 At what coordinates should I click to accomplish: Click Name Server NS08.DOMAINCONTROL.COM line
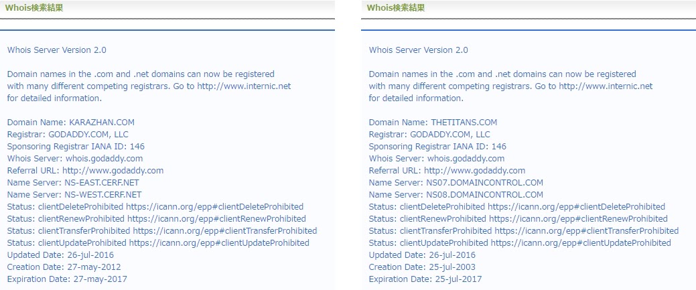[456, 194]
